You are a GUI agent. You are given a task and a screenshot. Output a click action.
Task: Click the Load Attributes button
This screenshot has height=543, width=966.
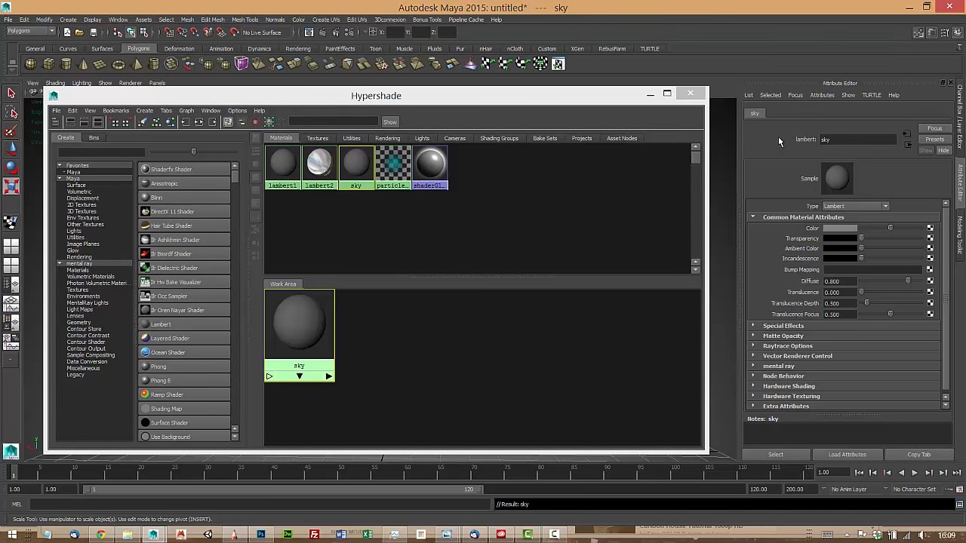(x=847, y=455)
